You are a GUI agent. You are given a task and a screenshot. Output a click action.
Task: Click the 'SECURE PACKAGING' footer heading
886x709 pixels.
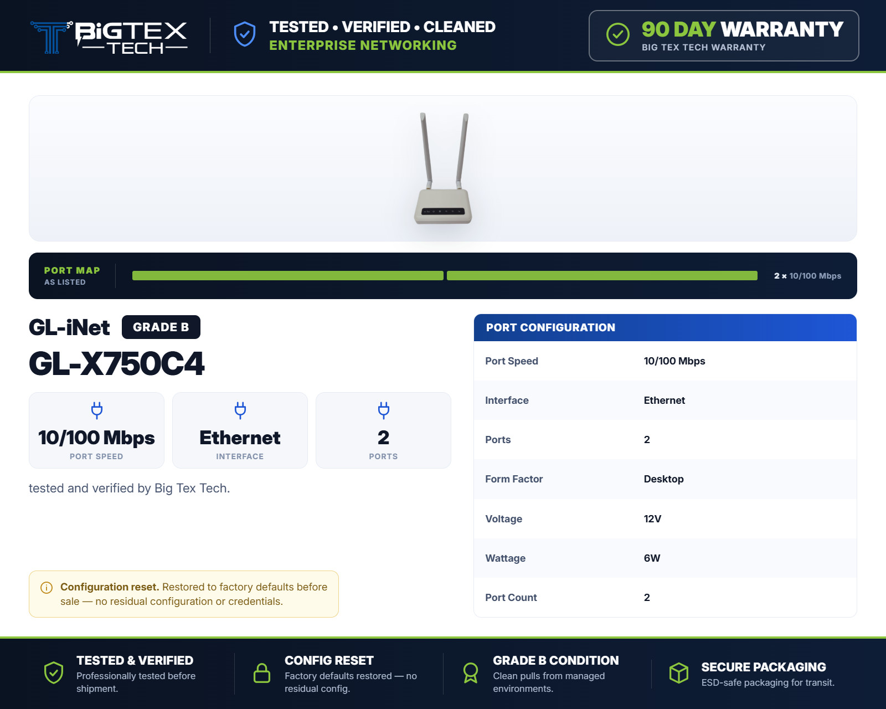[x=764, y=667]
